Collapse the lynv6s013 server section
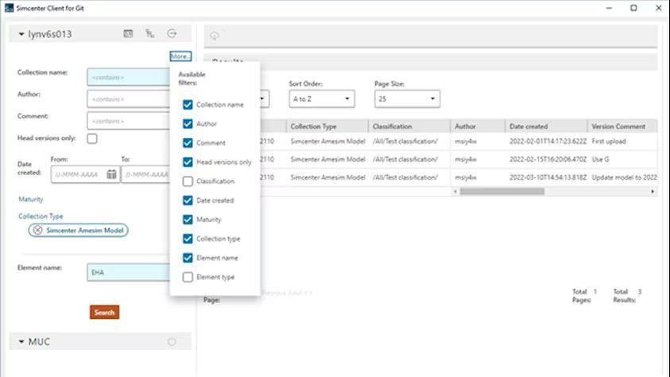The image size is (670, 377). click(x=21, y=33)
